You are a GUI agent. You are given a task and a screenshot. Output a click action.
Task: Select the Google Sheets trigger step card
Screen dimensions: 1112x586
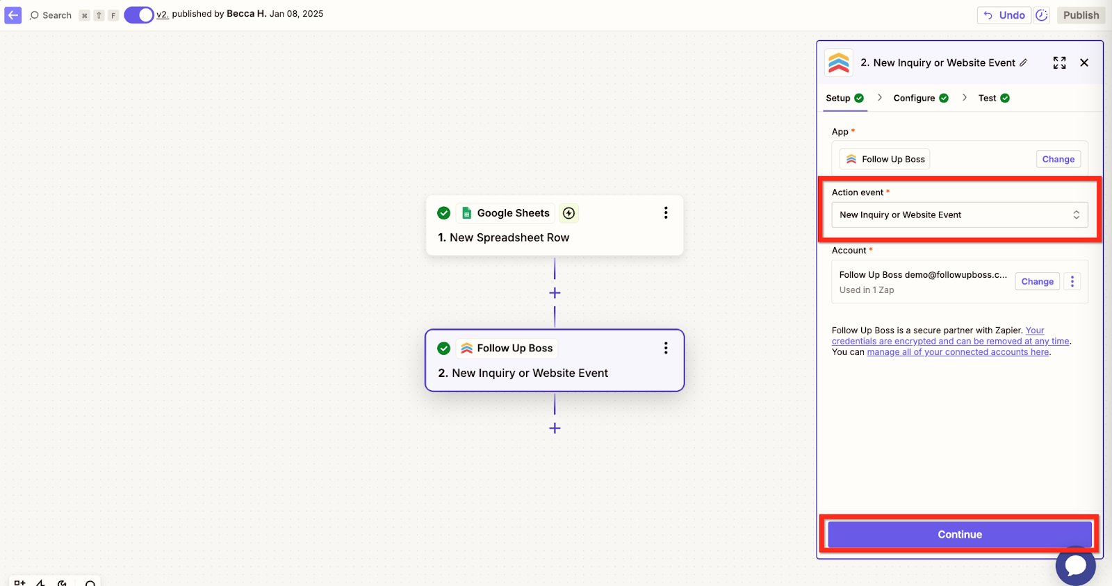(x=555, y=226)
